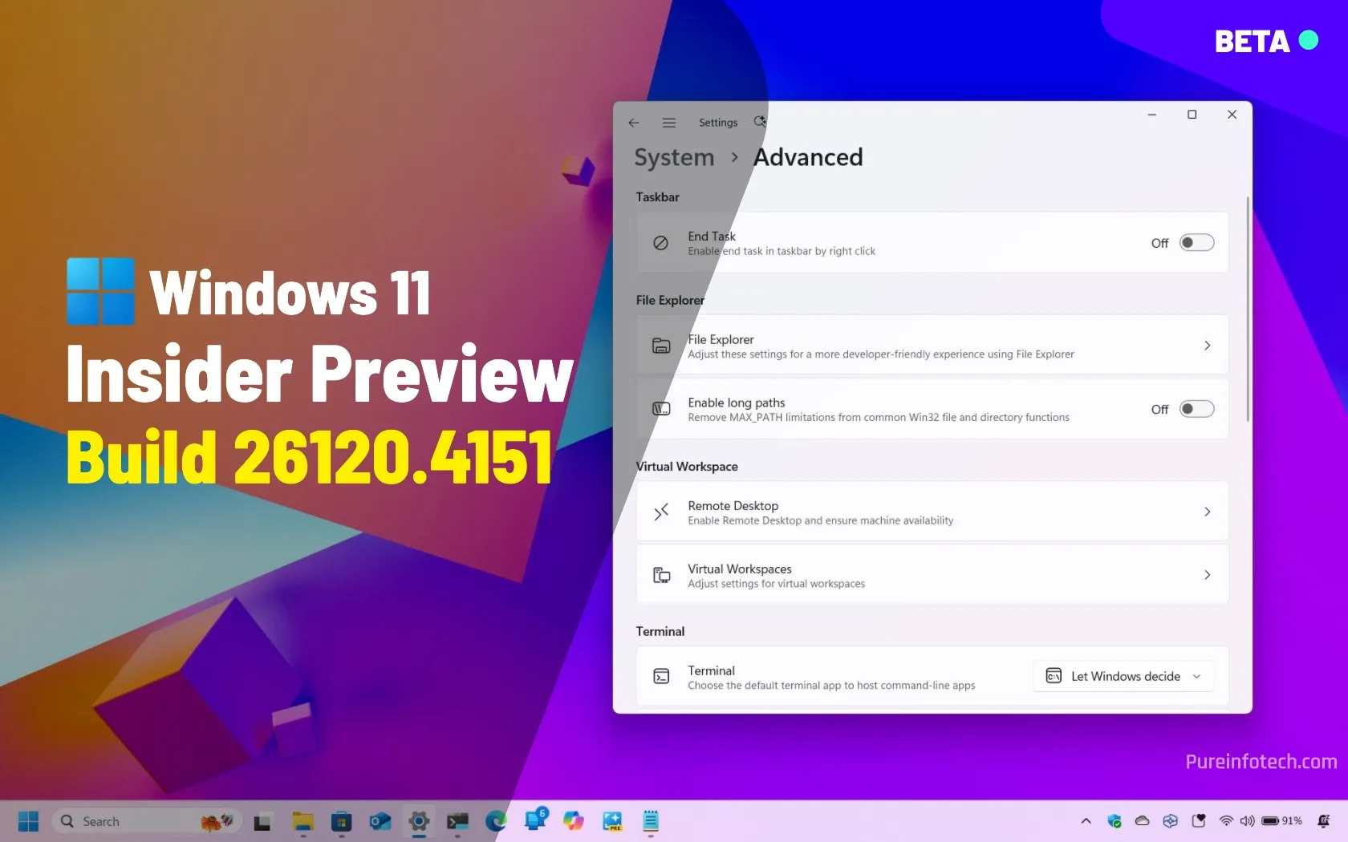Expand the Remote Desktop chevron
This screenshot has width=1348, height=842.
[x=1207, y=512]
